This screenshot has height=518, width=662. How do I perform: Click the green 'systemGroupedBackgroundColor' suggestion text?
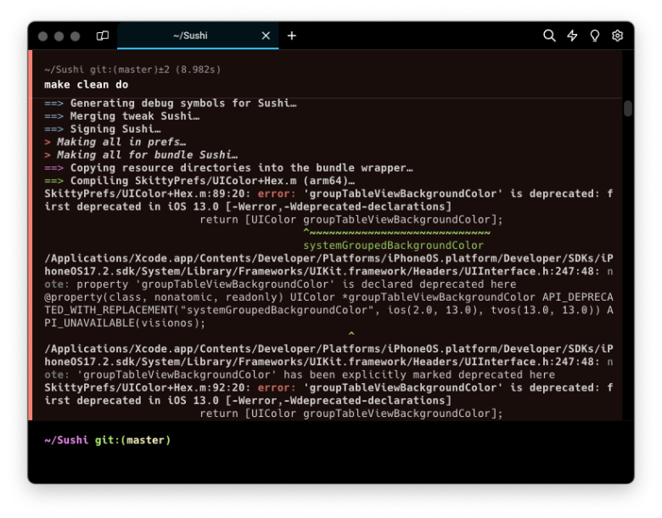point(393,245)
